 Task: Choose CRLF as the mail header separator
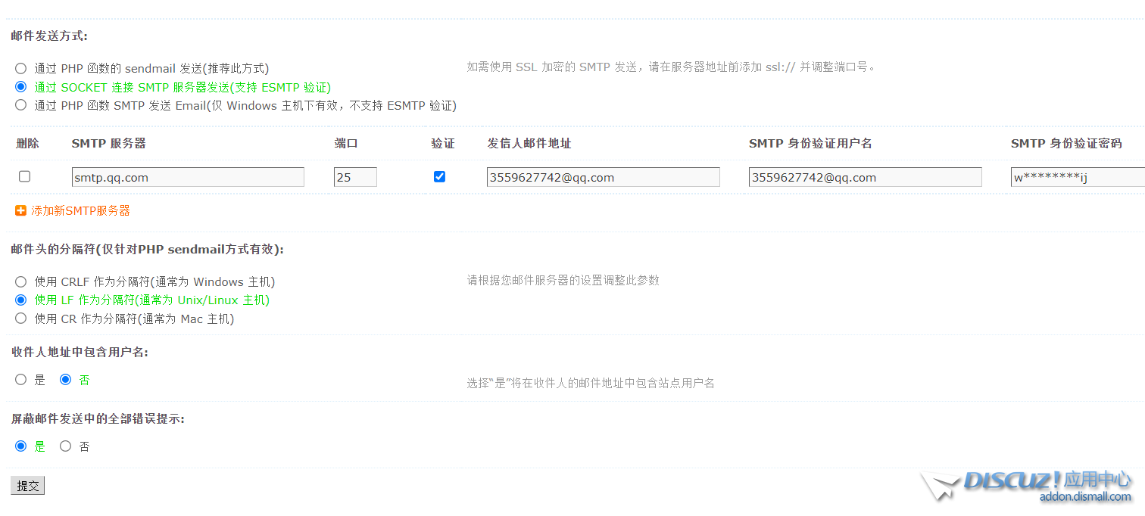20,281
